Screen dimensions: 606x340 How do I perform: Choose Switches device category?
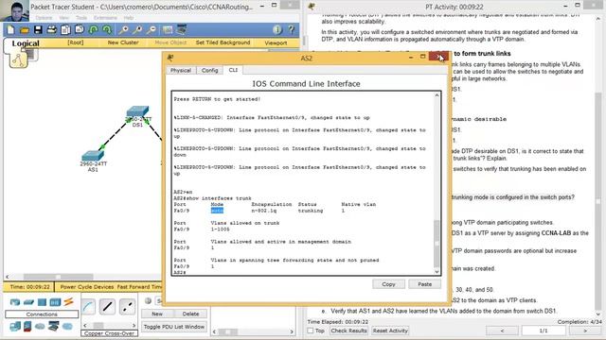[x=28, y=302]
